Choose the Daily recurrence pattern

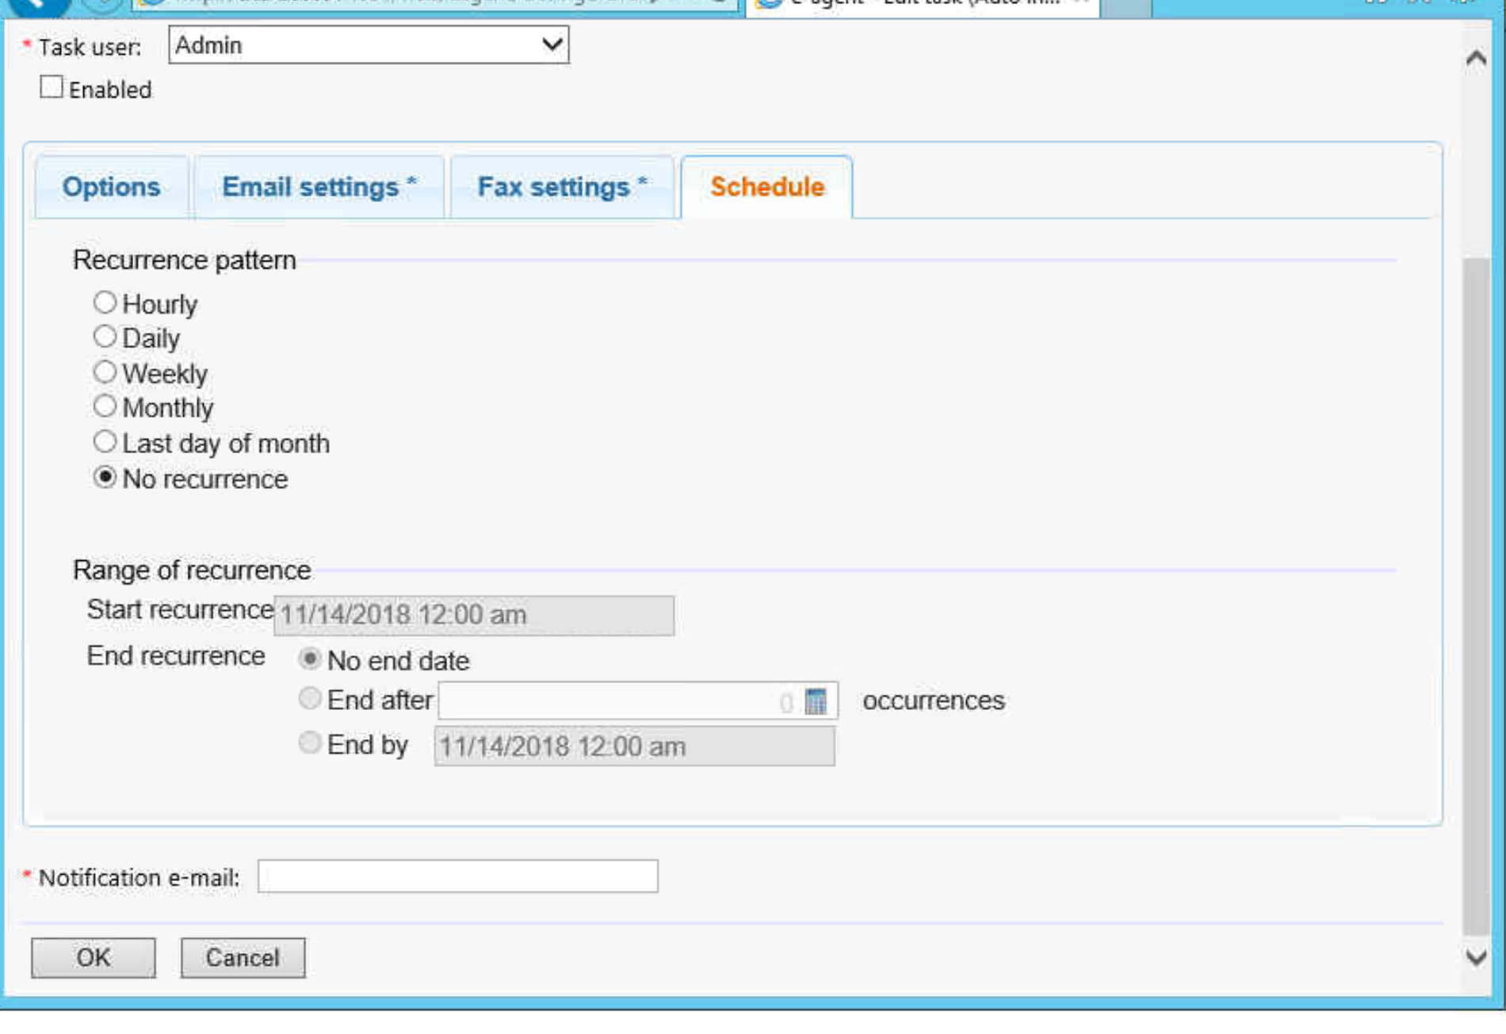105,337
